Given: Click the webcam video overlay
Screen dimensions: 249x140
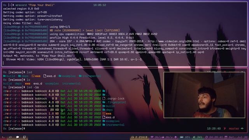Looking at the screenshot, I should (x=204, y=95).
